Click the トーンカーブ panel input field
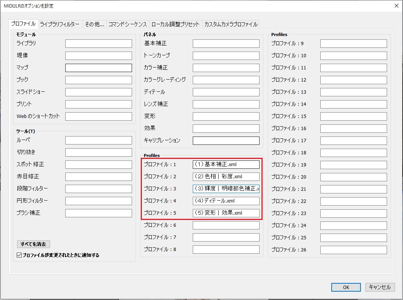The height and width of the screenshot is (300, 403). pyautogui.click(x=226, y=56)
